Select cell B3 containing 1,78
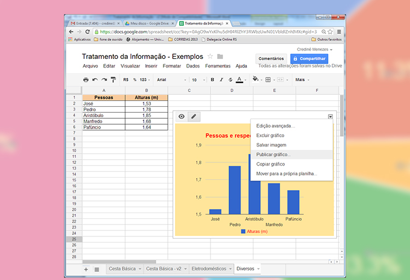This screenshot has height=280, width=410. click(146, 109)
